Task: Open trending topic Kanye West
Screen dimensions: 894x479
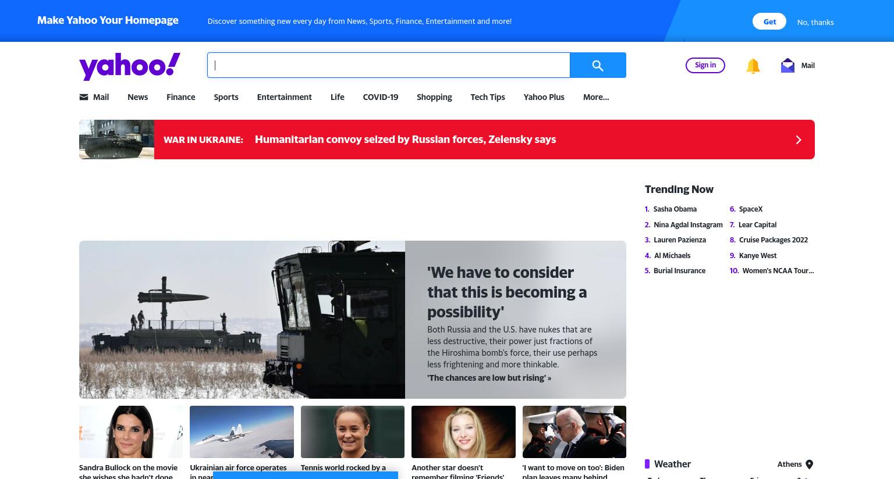Action: tap(758, 256)
